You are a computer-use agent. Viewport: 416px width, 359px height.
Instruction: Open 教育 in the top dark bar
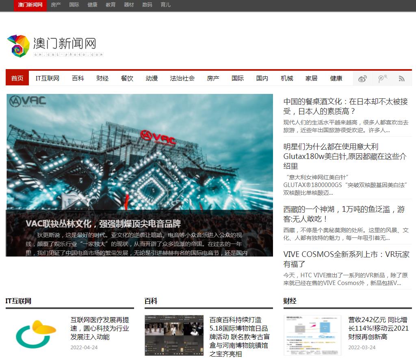[110, 5]
